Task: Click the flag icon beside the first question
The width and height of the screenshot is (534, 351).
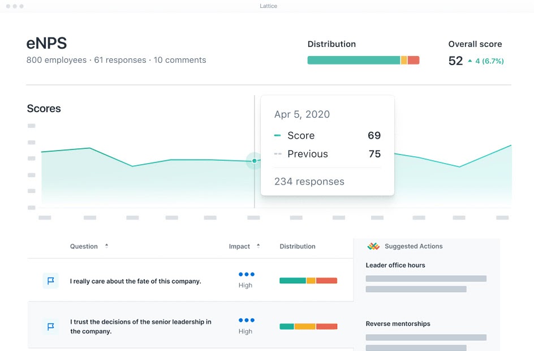Action: (50, 281)
